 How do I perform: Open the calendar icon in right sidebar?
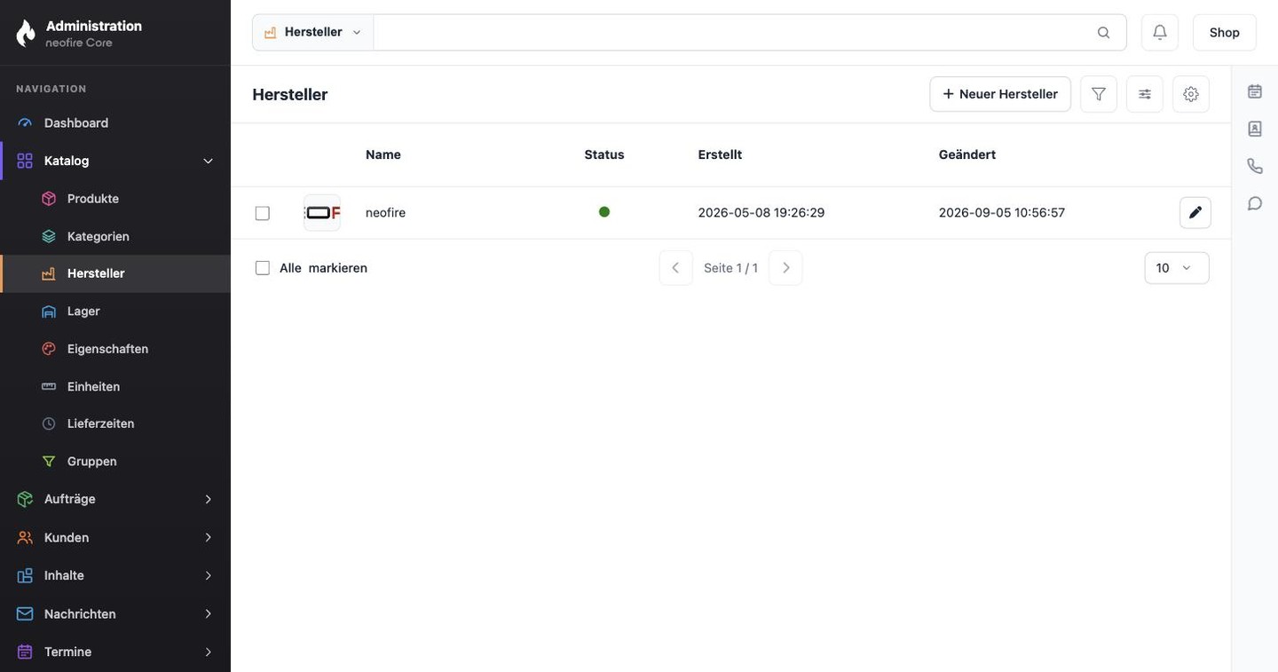pos(1255,91)
